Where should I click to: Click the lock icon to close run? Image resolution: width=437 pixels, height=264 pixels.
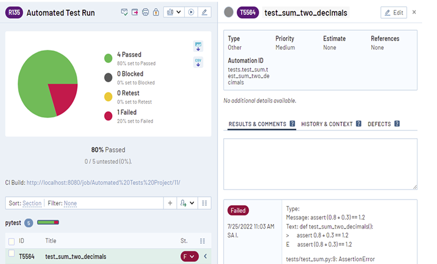tap(156, 12)
